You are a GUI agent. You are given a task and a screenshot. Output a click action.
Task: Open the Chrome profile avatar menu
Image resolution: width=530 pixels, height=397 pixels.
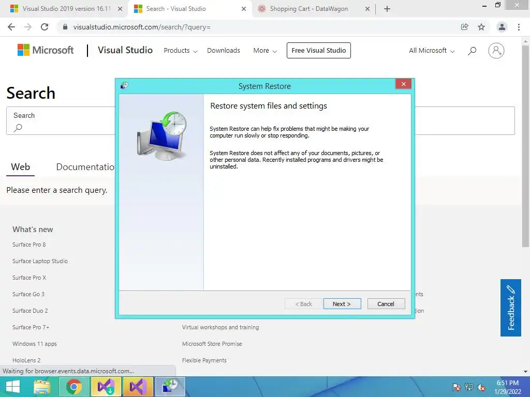coord(502,27)
